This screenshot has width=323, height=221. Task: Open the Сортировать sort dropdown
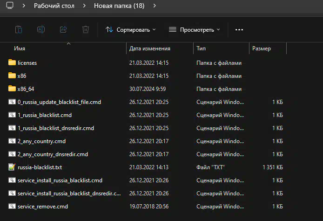130,29
